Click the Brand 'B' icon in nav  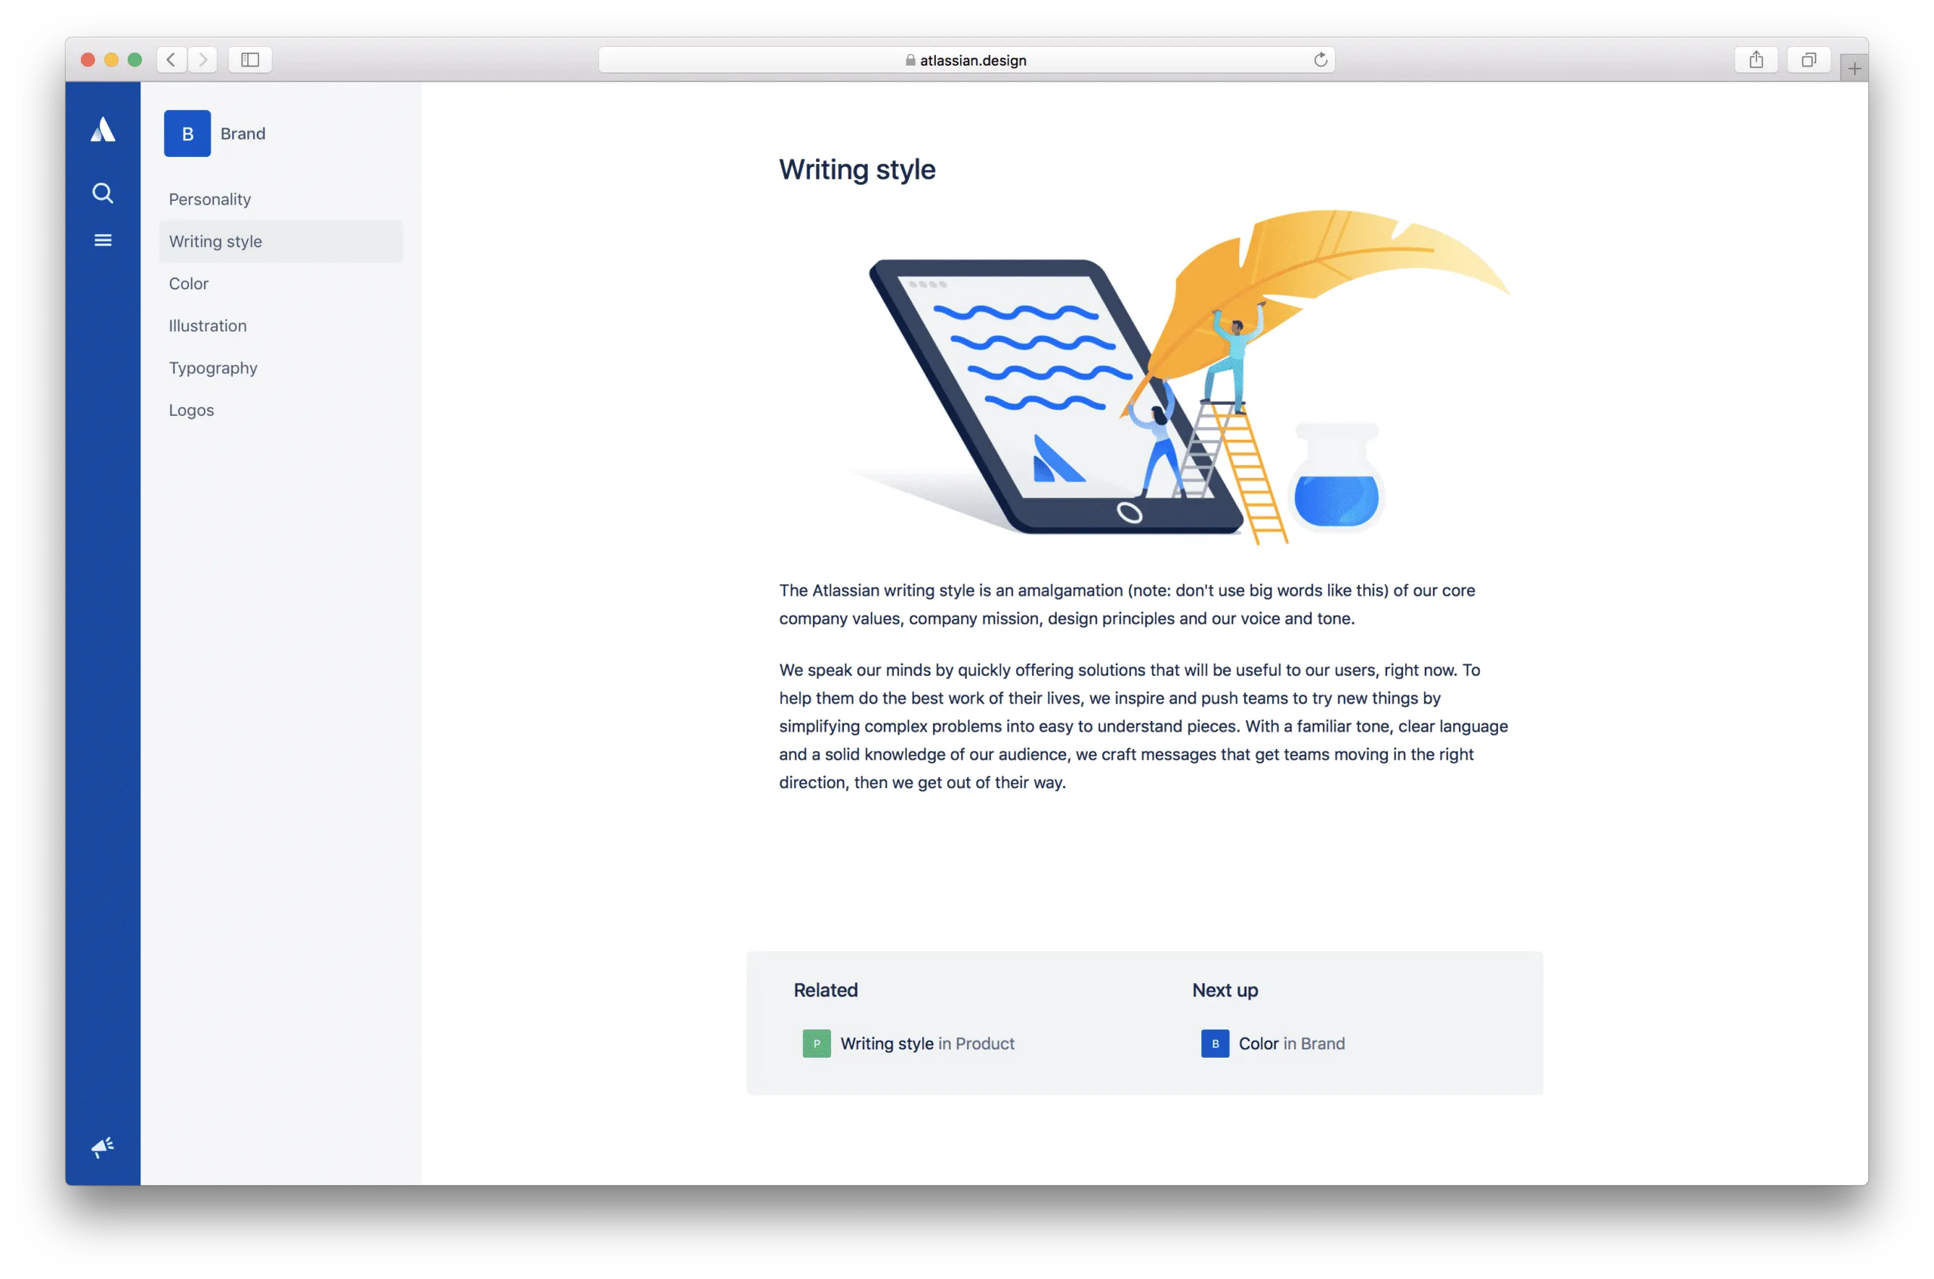[186, 133]
